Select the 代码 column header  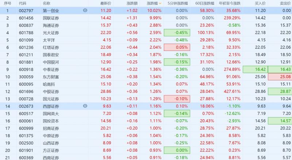(23, 3)
